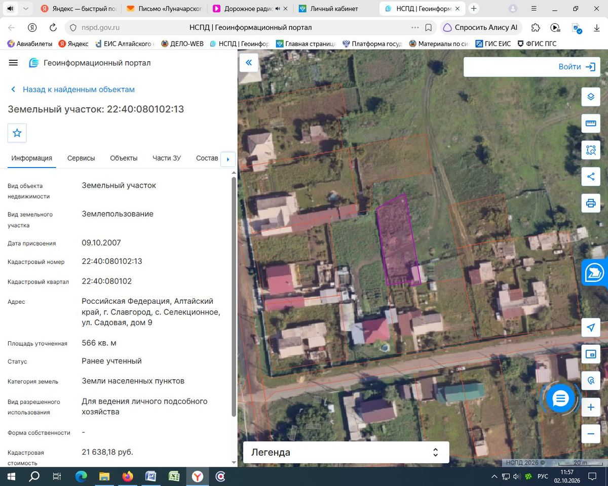Screen dimensions: 608x486
Task: Open the map layers icon
Action: 591,97
